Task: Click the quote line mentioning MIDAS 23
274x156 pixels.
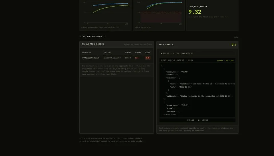Action: point(202,84)
